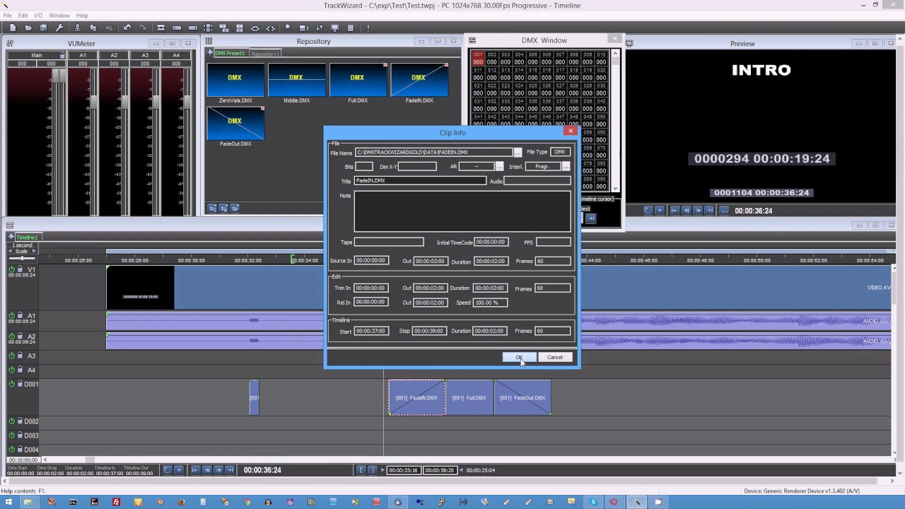Click the Skype icon in taskbar
Image resolution: width=905 pixels, height=509 pixels.
click(x=592, y=502)
